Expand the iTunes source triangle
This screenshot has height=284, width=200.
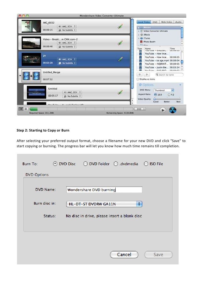[139, 38]
